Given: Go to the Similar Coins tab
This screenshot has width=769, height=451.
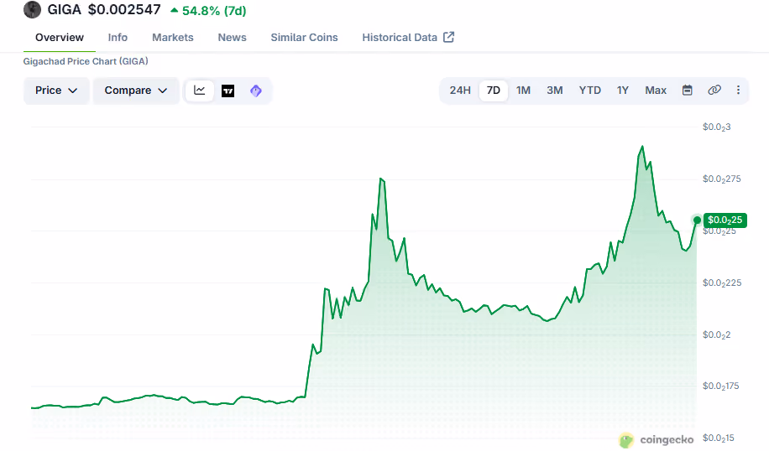Looking at the screenshot, I should click(x=304, y=38).
